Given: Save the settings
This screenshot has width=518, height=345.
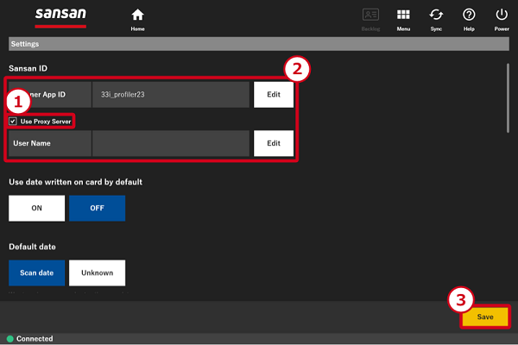Looking at the screenshot, I should pyautogui.click(x=485, y=317).
